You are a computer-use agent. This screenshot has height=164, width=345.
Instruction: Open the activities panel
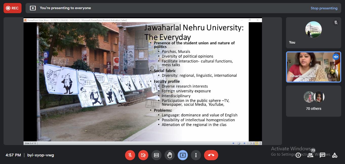click(x=335, y=155)
